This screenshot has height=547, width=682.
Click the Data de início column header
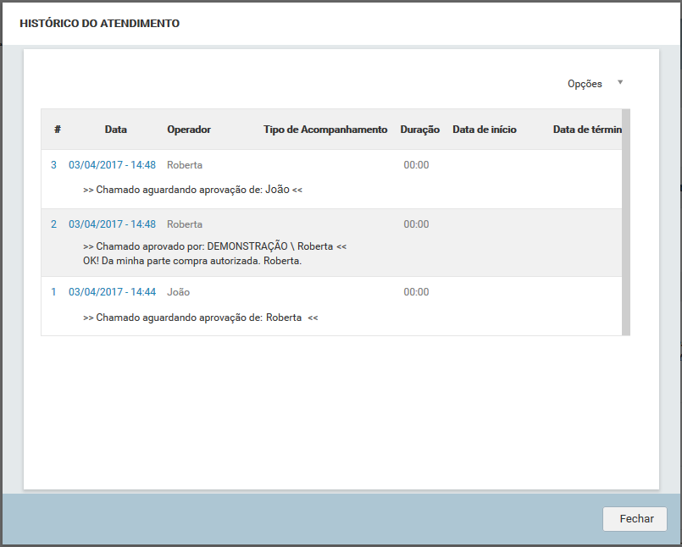484,130
